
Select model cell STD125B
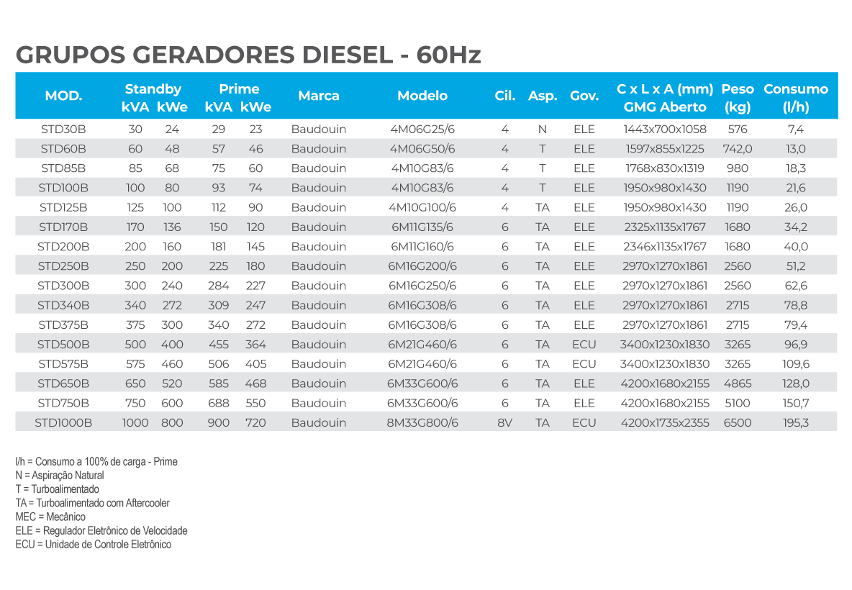click(63, 207)
